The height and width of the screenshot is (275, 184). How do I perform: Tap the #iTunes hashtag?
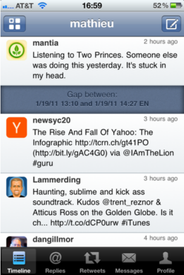coord(136,223)
